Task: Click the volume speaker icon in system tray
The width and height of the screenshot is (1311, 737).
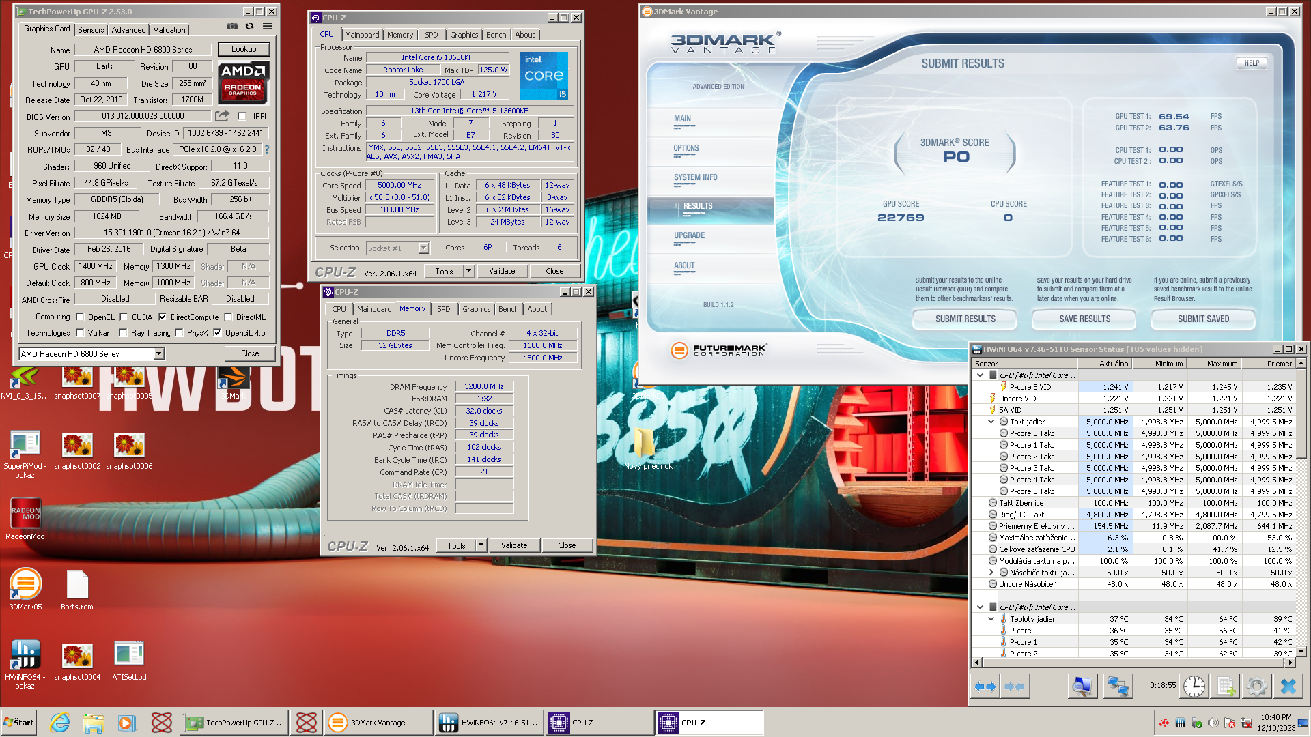Action: point(1213,723)
